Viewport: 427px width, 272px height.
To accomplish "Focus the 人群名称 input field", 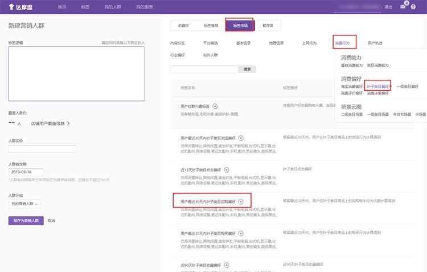I will pyautogui.click(x=43, y=149).
